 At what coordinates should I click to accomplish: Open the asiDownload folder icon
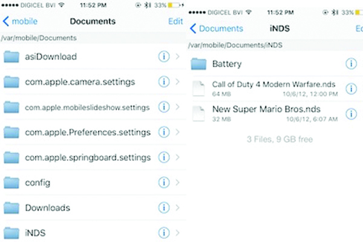[x=12, y=57]
